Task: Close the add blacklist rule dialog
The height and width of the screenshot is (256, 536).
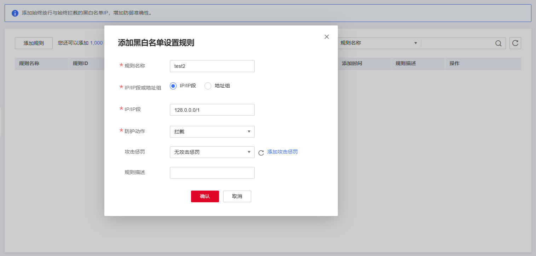Action: [327, 37]
